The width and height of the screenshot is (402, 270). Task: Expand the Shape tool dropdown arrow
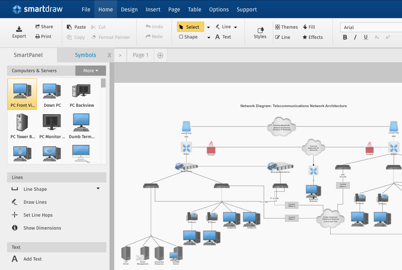(209, 37)
